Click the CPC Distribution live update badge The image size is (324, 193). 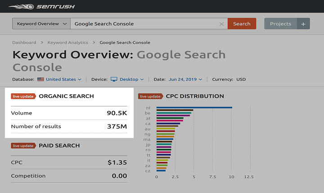[x=150, y=96]
